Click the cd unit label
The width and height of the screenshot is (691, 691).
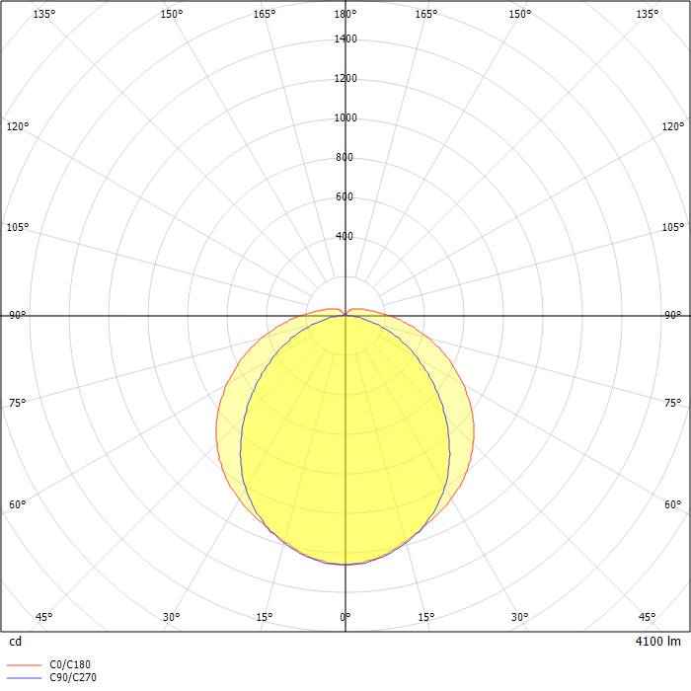click(16, 642)
